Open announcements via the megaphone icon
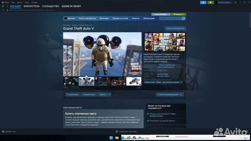251x141 pixels. pos(203,2)
